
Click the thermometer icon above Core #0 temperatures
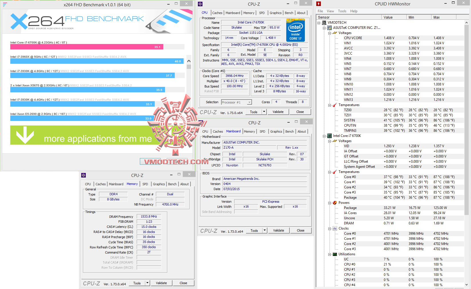click(335, 172)
